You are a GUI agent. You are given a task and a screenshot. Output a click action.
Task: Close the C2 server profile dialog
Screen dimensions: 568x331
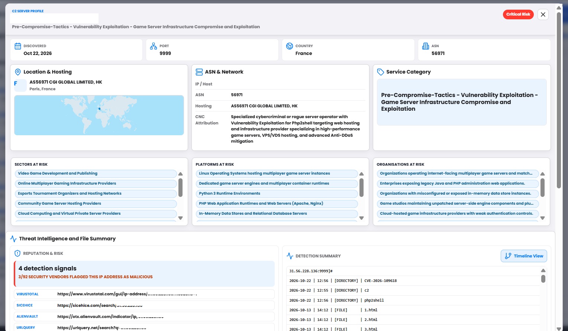(543, 14)
